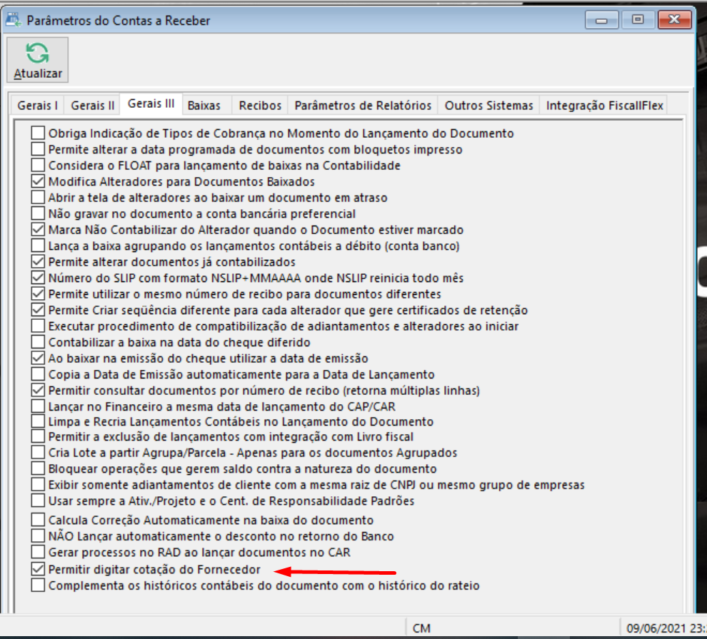Screen dimensions: 707x639
Task: Switch to the Gerais I tab
Action: tap(37, 106)
